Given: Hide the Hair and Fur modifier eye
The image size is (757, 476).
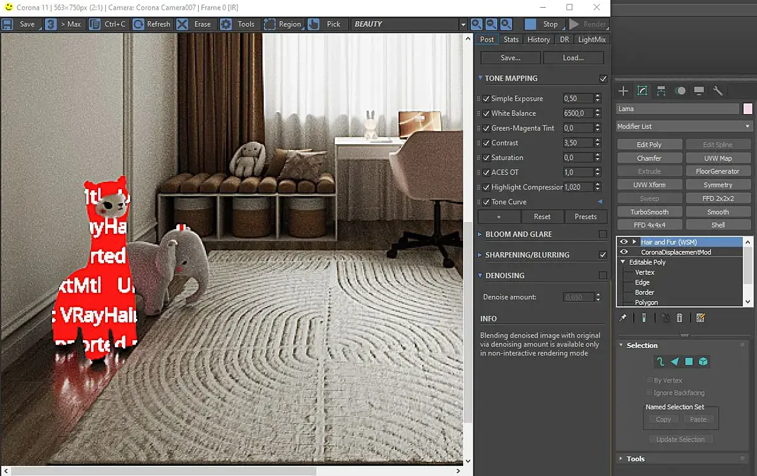Looking at the screenshot, I should point(624,242).
